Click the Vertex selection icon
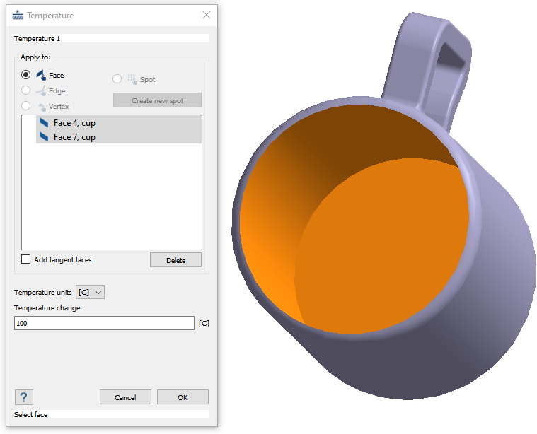 [41, 106]
